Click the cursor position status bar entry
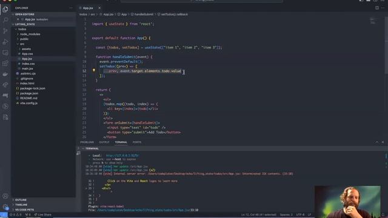Image resolution: width=388 pixels, height=218 pixels. 259,215
